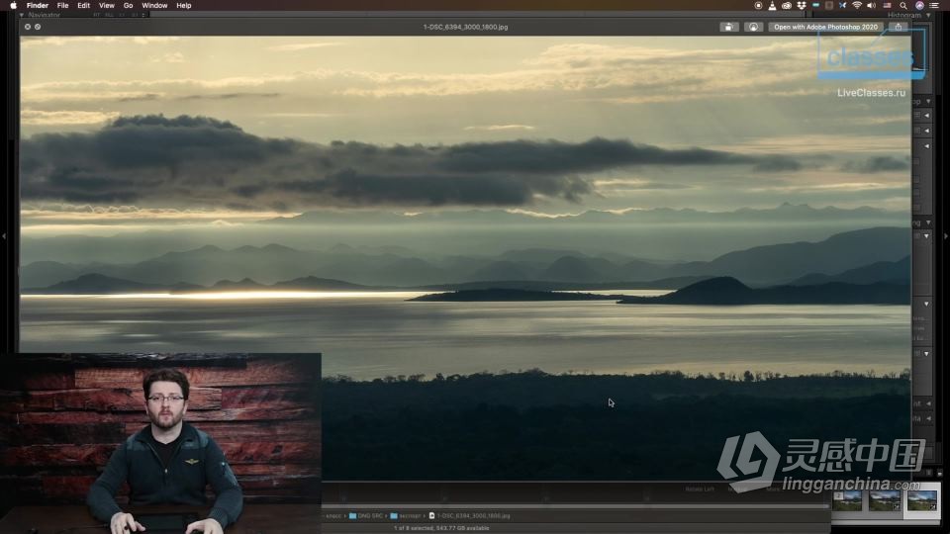Click Finder in the menu bar
Viewport: 950px width, 534px height.
point(37,5)
